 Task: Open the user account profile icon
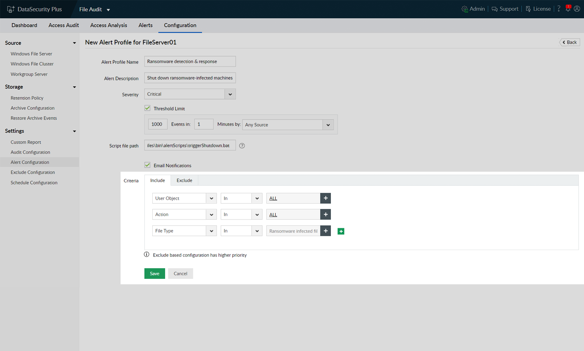pyautogui.click(x=577, y=9)
